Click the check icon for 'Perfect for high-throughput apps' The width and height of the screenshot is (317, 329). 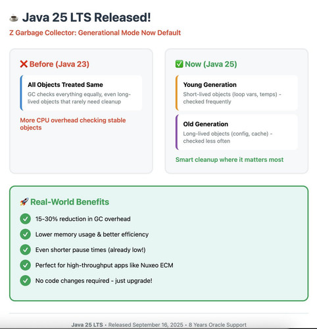coord(26,265)
